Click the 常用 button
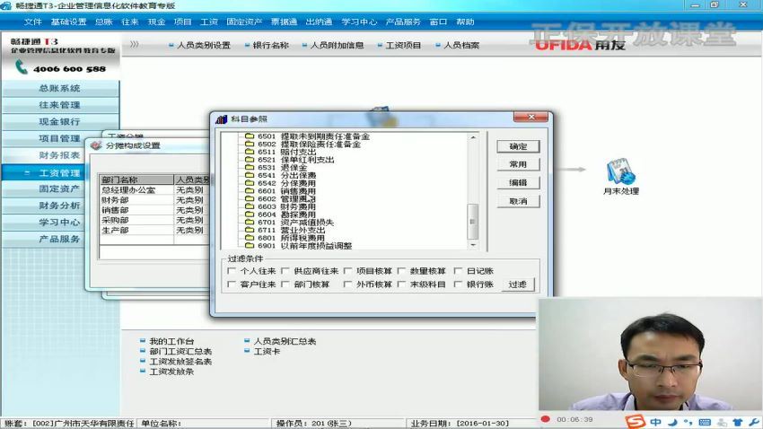Viewport: 763px width, 429px height. (518, 164)
